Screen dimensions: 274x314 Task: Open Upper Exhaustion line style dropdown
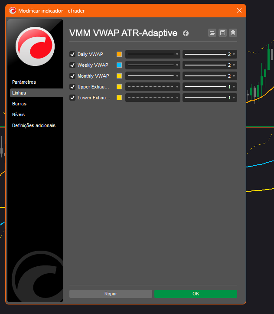[153, 87]
